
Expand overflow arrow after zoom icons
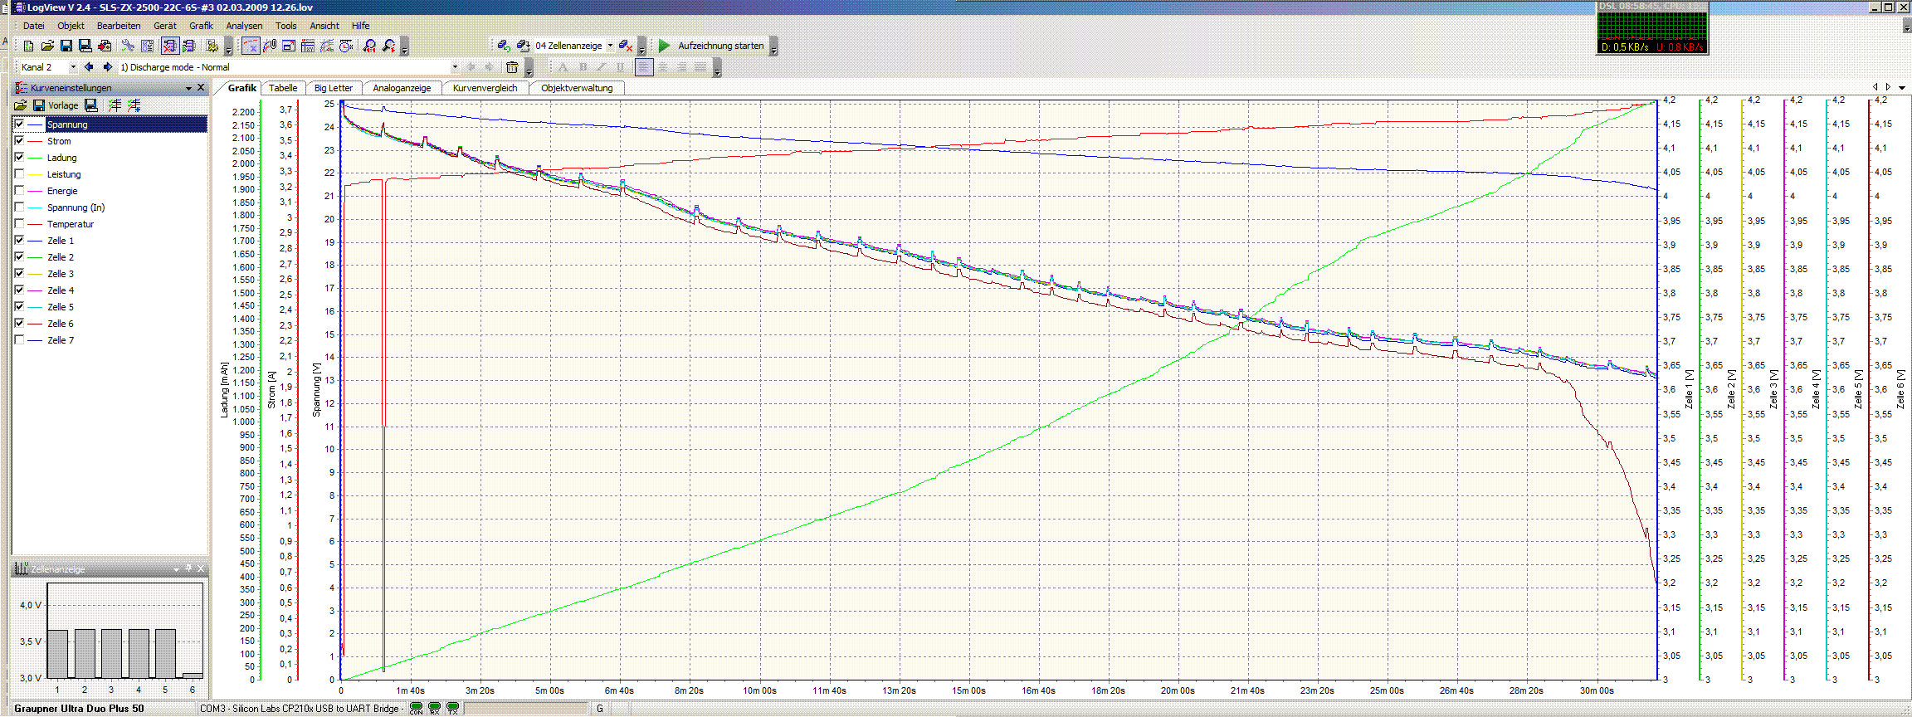tap(405, 47)
